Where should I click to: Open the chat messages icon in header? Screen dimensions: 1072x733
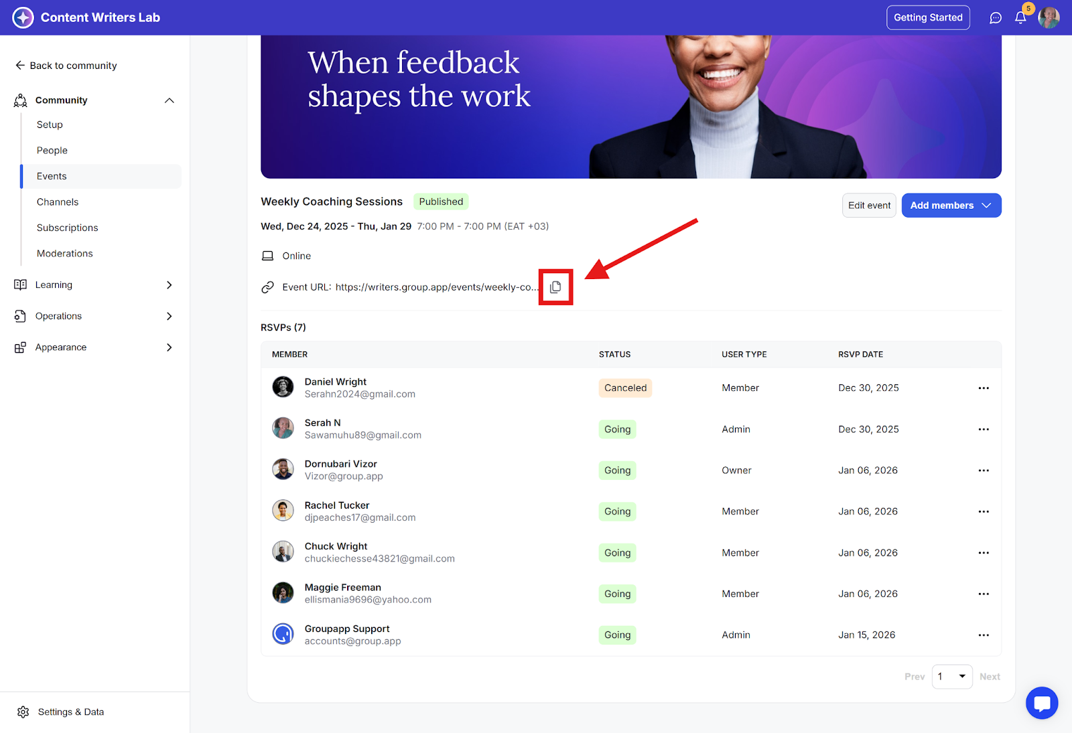[996, 18]
